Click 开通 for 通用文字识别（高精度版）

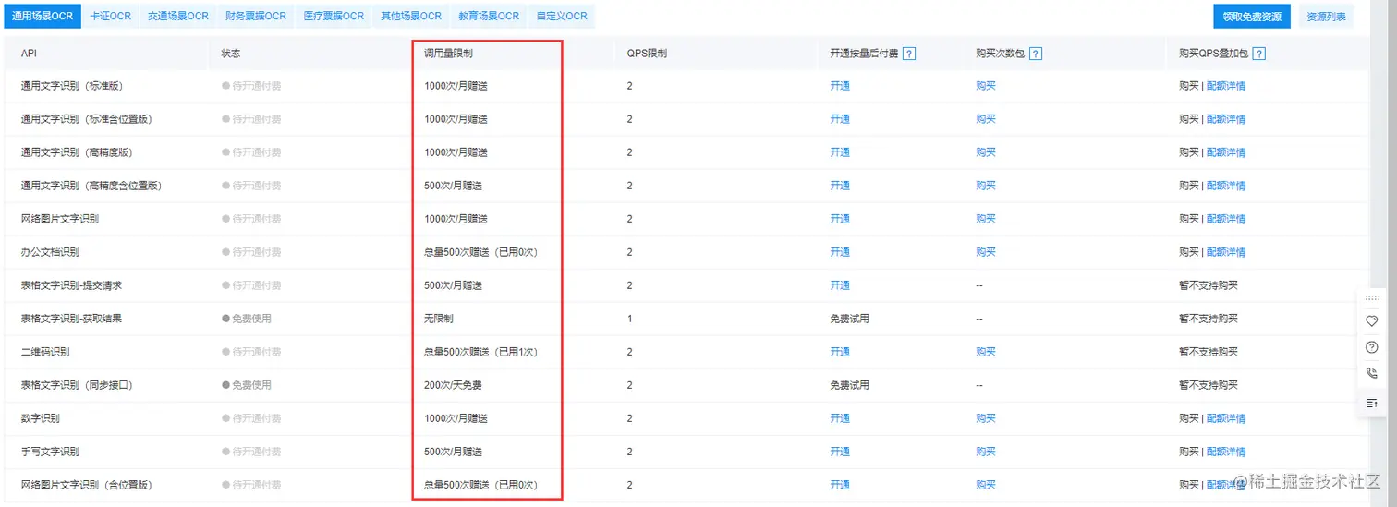coord(840,152)
